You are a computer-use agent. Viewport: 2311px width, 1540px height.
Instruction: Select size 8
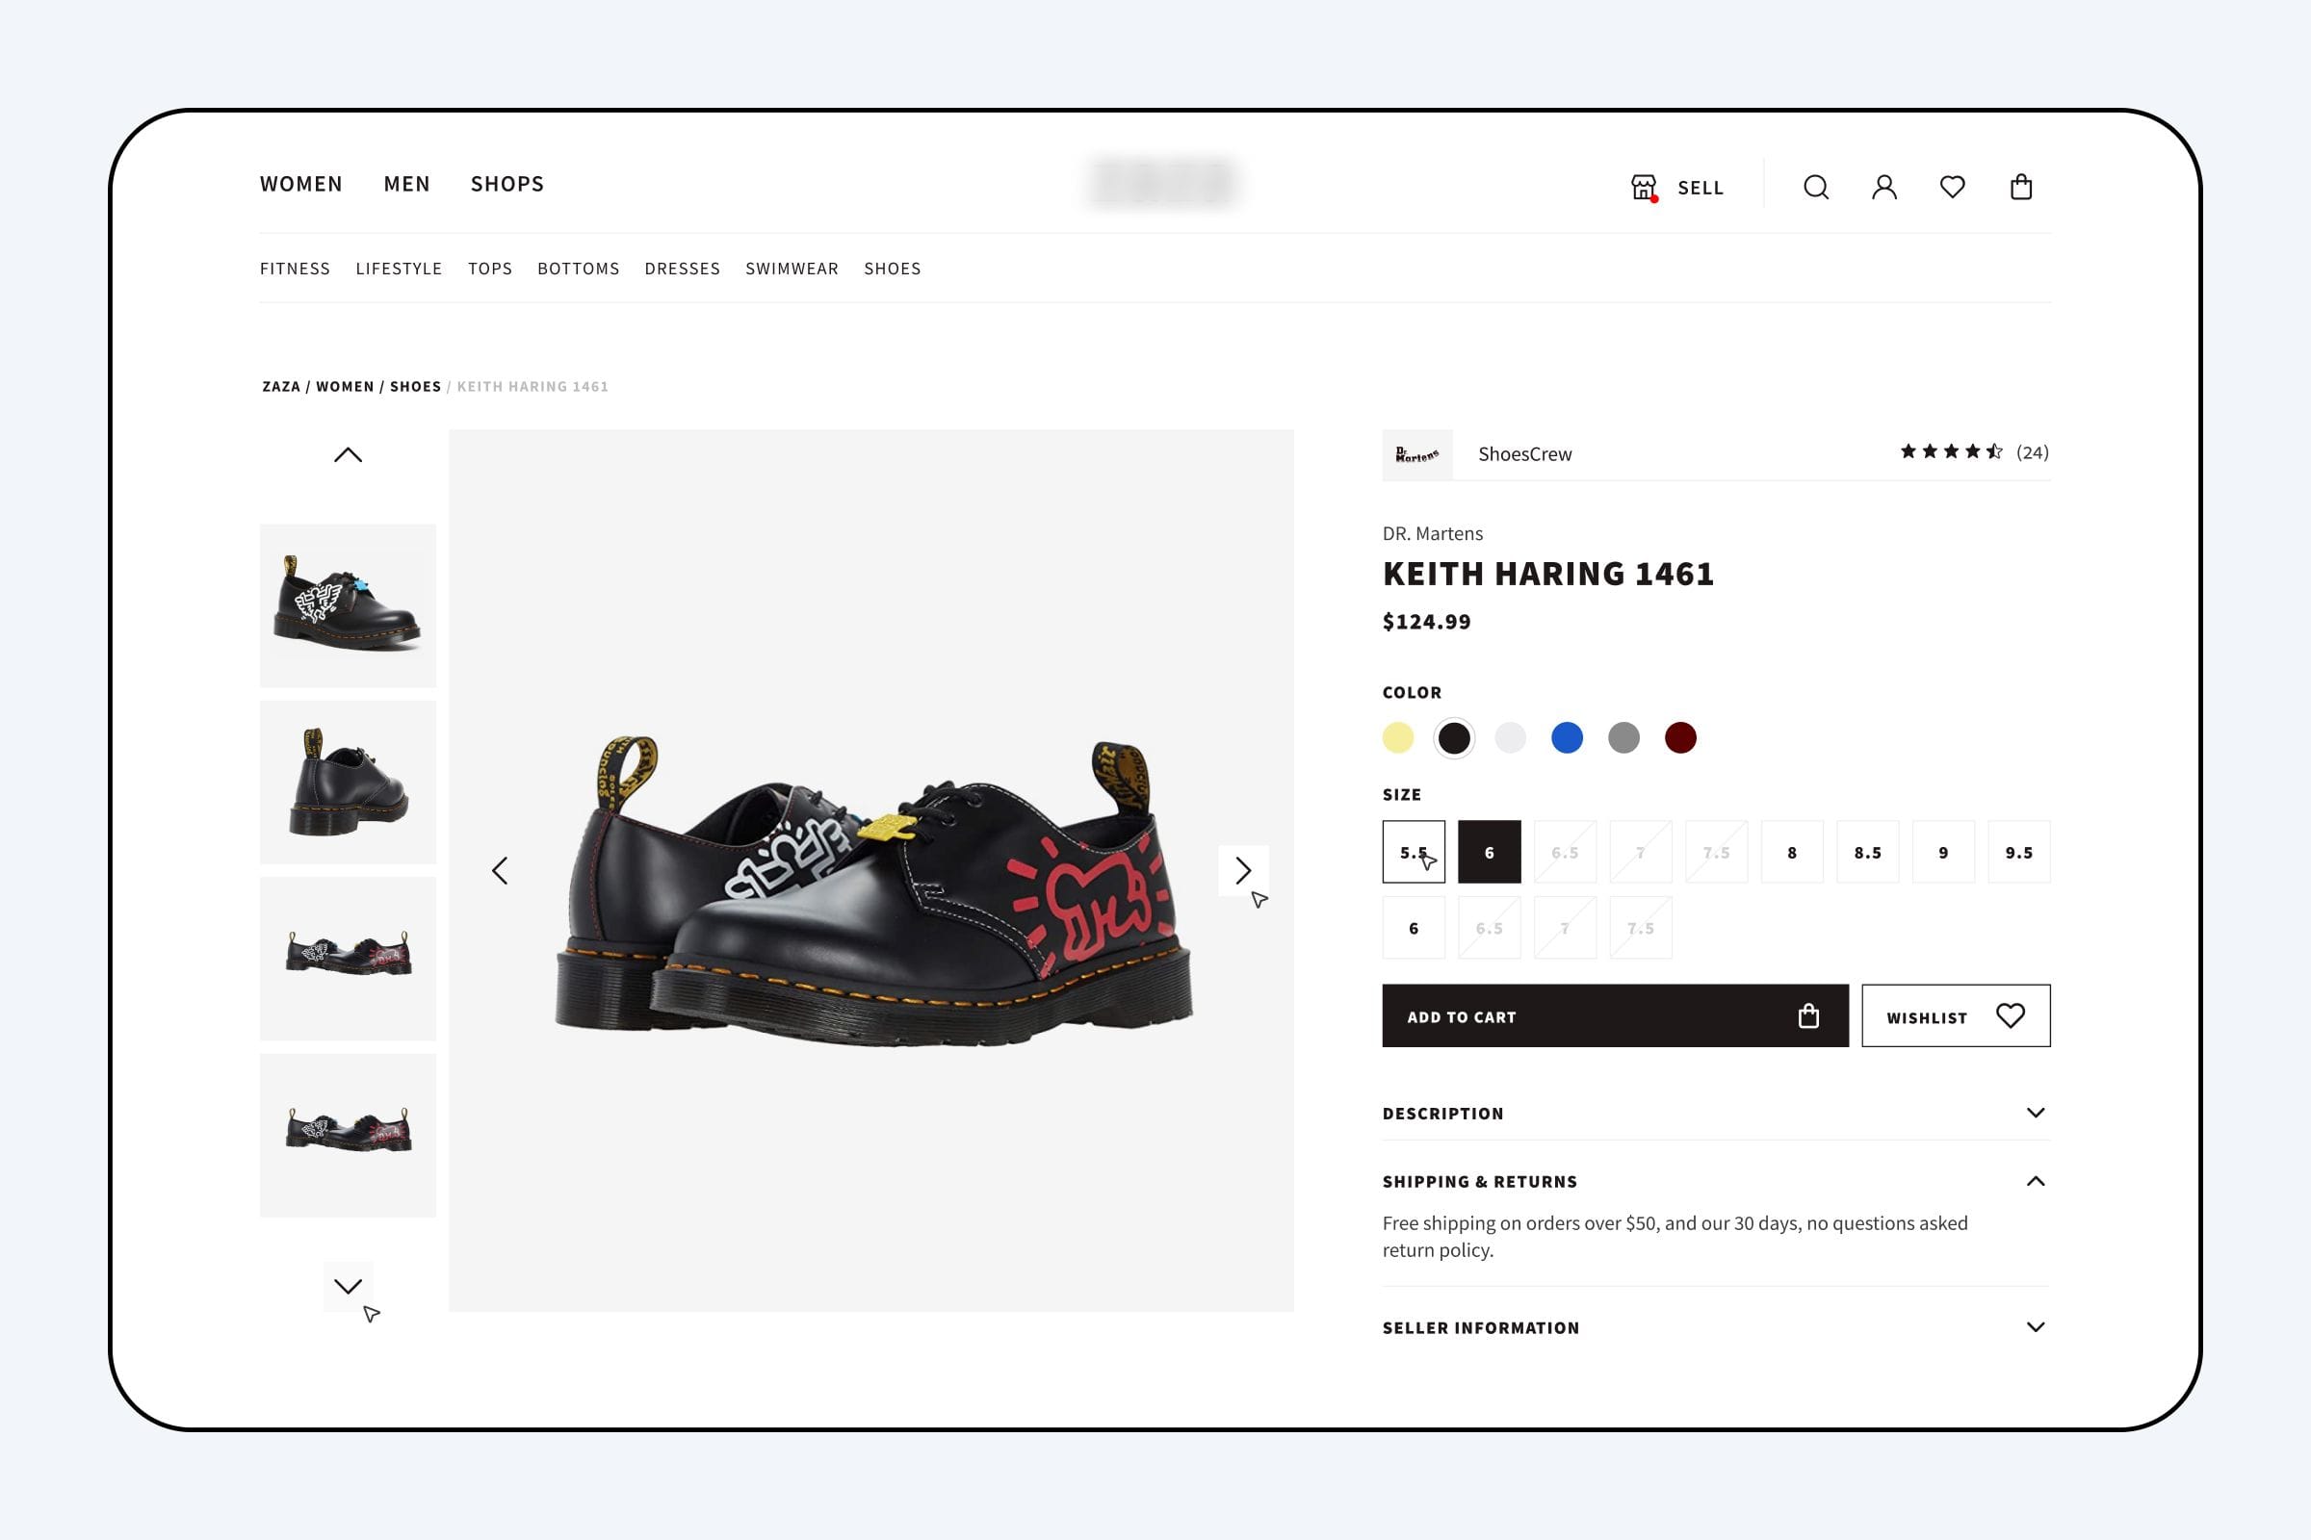point(1792,852)
